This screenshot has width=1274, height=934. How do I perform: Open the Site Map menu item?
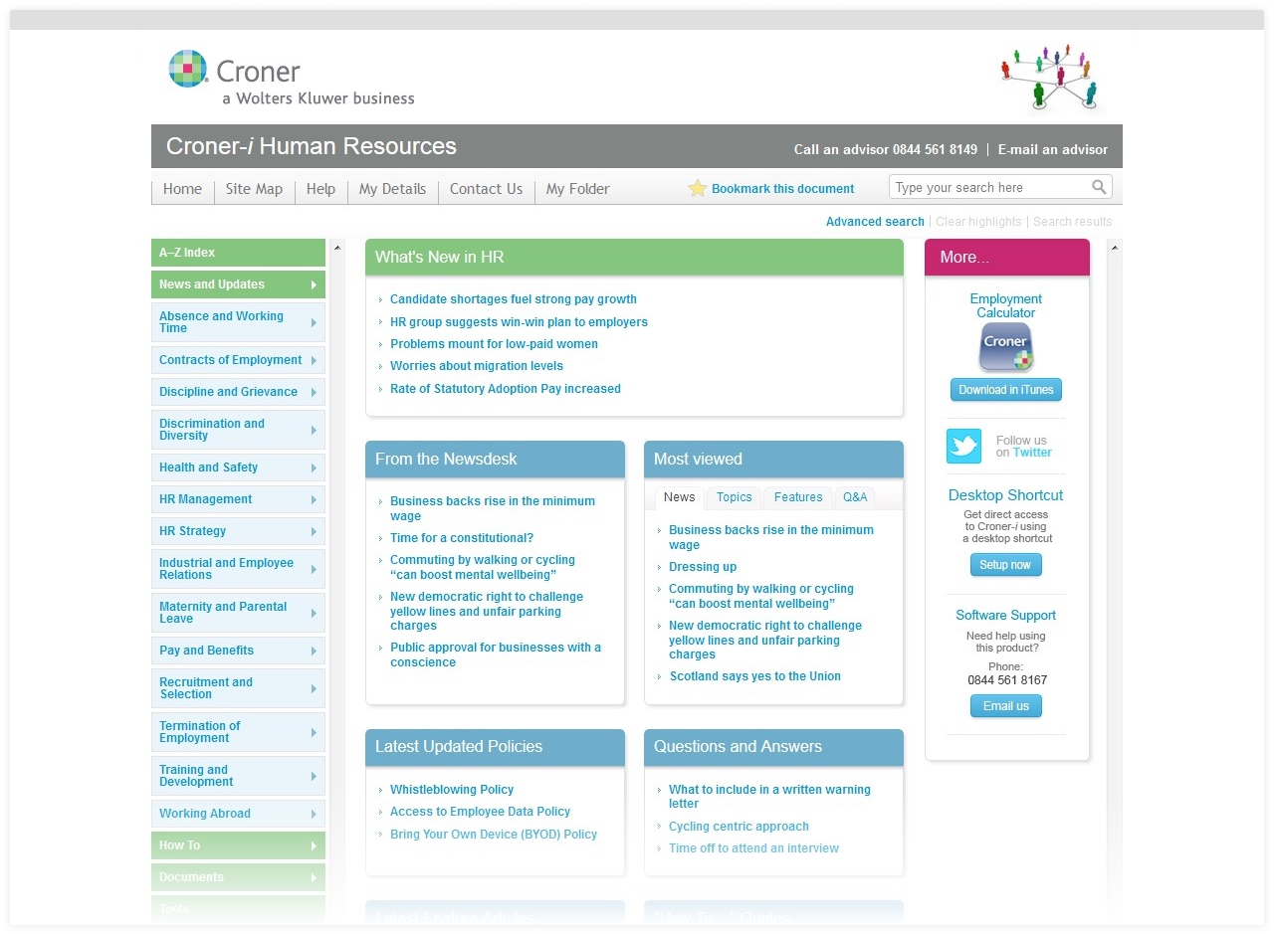254,189
